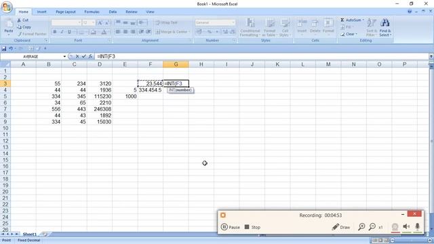The height and width of the screenshot is (244, 434).
Task: Click the Format Painter brush
Action: [32, 34]
